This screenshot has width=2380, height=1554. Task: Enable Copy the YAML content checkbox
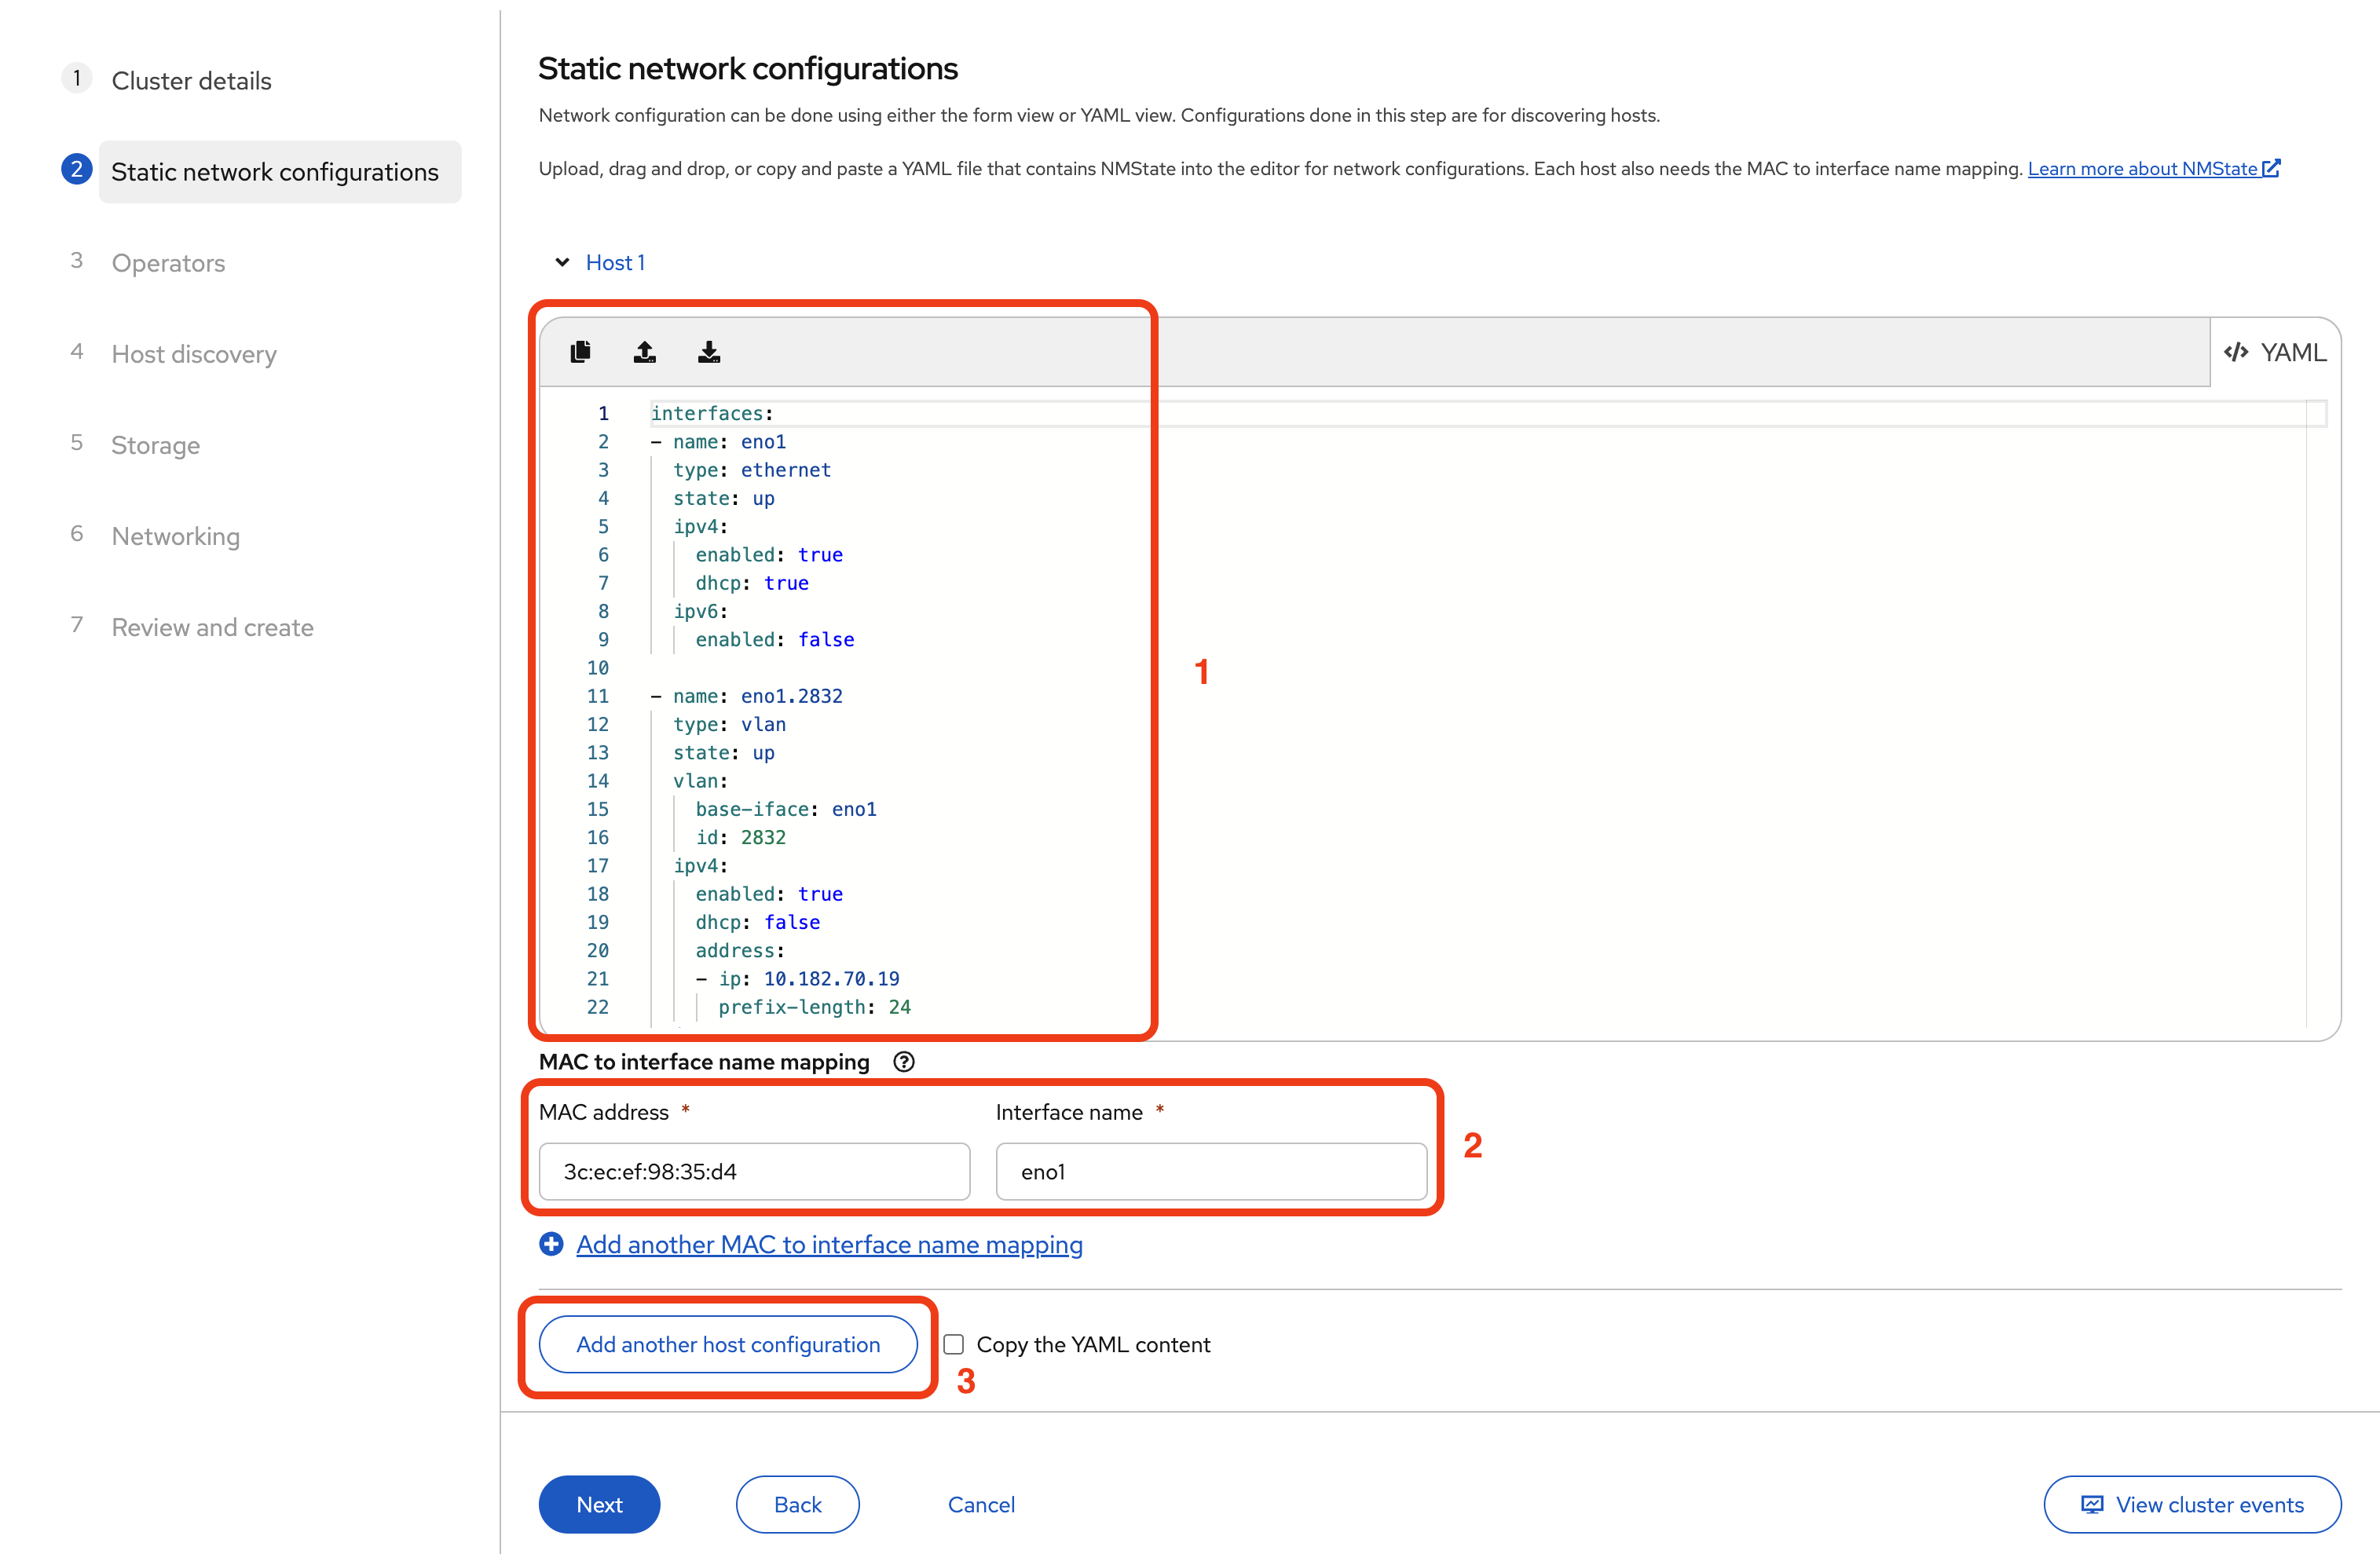click(954, 1344)
